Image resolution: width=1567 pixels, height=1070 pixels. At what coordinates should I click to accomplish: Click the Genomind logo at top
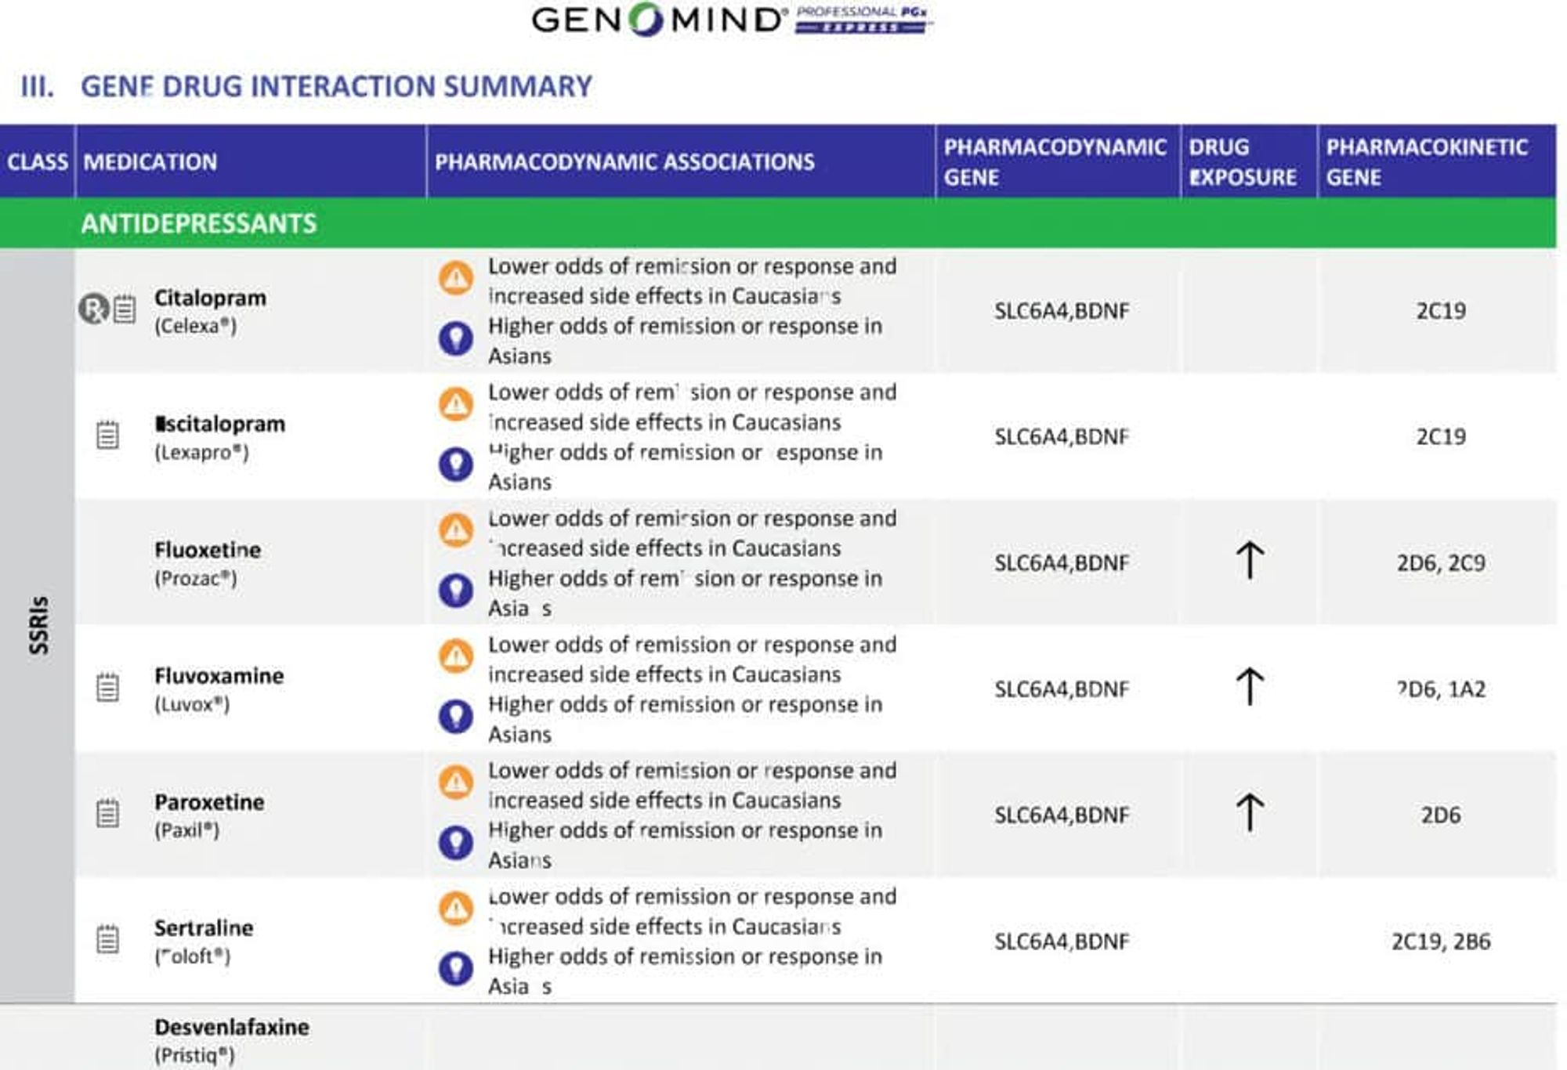click(732, 20)
